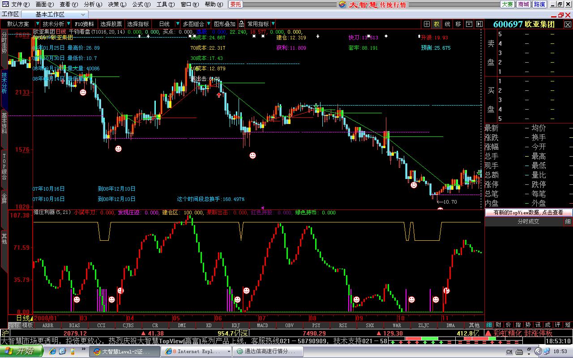Toggle the 移 move-chart button
Viewport: 573px width, 358px height.
(x=458, y=24)
